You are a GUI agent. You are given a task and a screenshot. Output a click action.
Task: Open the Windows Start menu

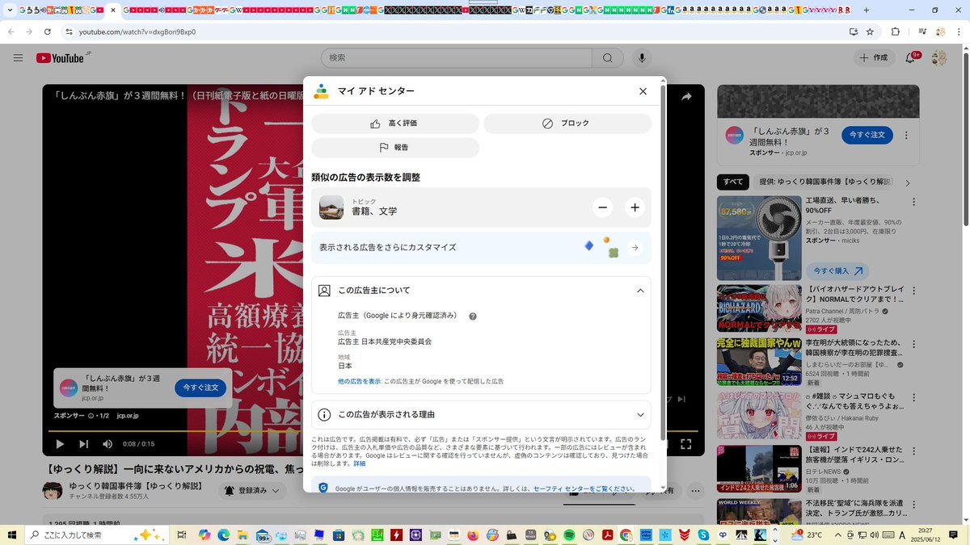tap(12, 535)
